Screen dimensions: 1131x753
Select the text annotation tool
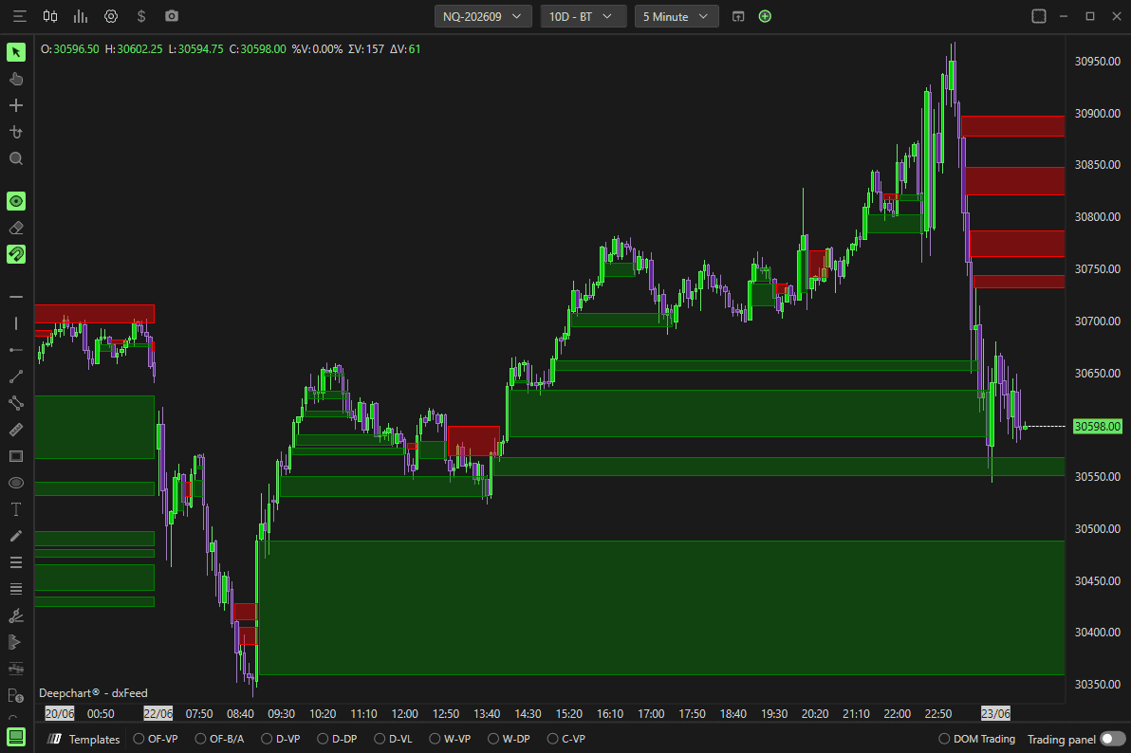point(16,509)
